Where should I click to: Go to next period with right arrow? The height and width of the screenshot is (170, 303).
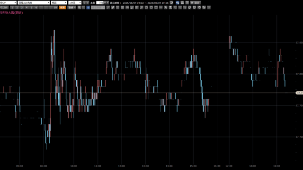click(88, 3)
